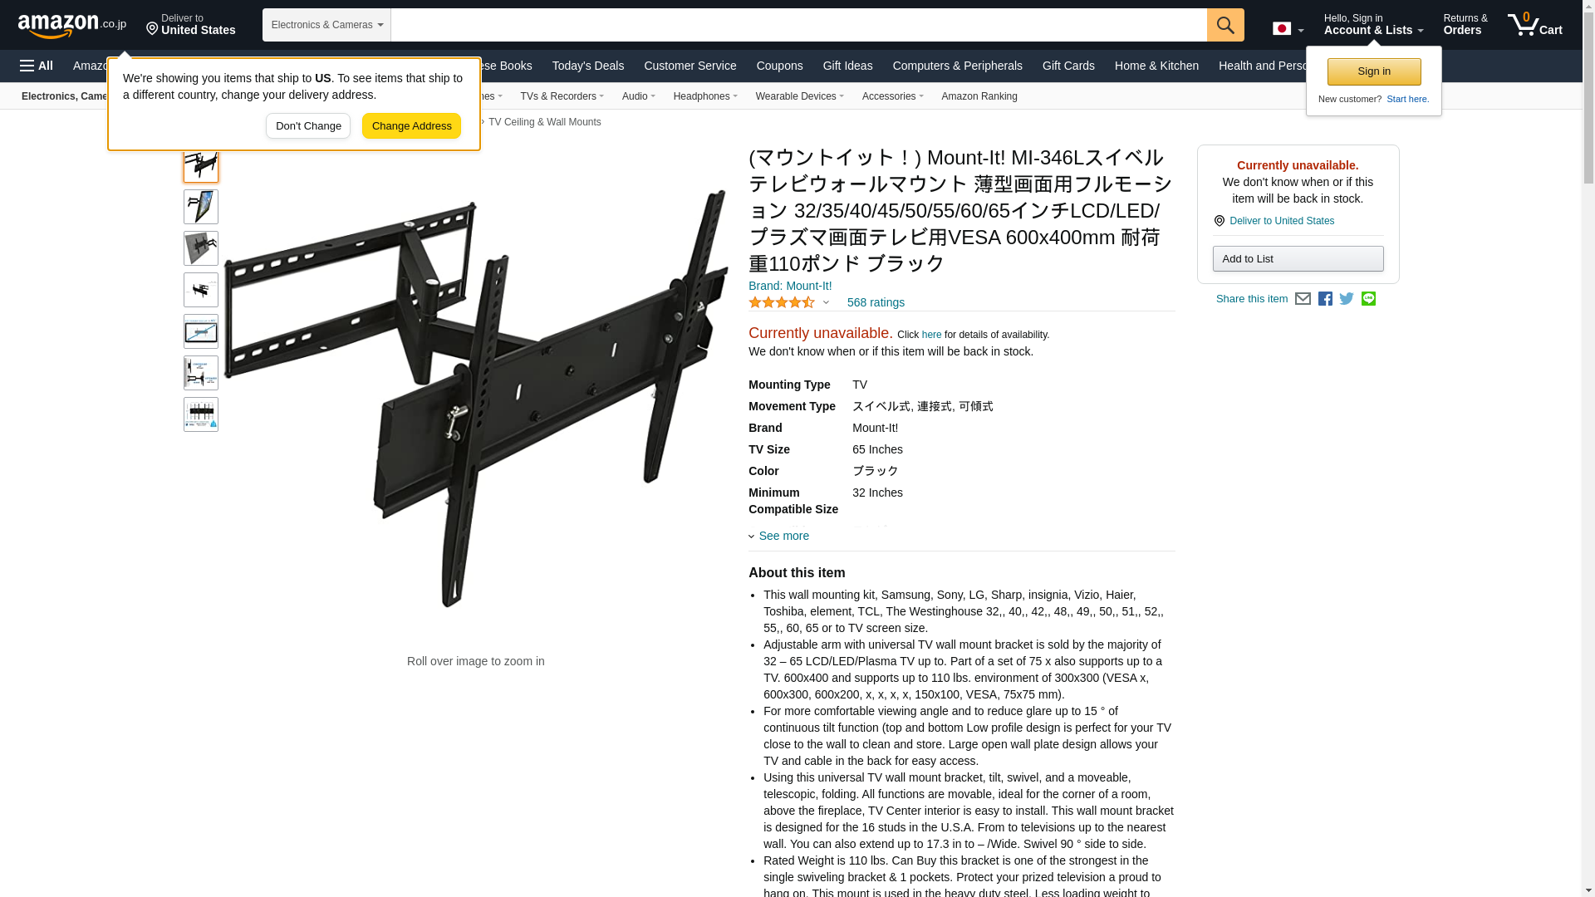This screenshot has height=897, width=1595.
Task: Click the search magnifier button
Action: coord(1225,25)
